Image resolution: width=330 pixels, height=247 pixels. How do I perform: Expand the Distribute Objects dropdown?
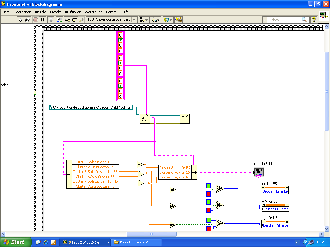tap(156, 20)
